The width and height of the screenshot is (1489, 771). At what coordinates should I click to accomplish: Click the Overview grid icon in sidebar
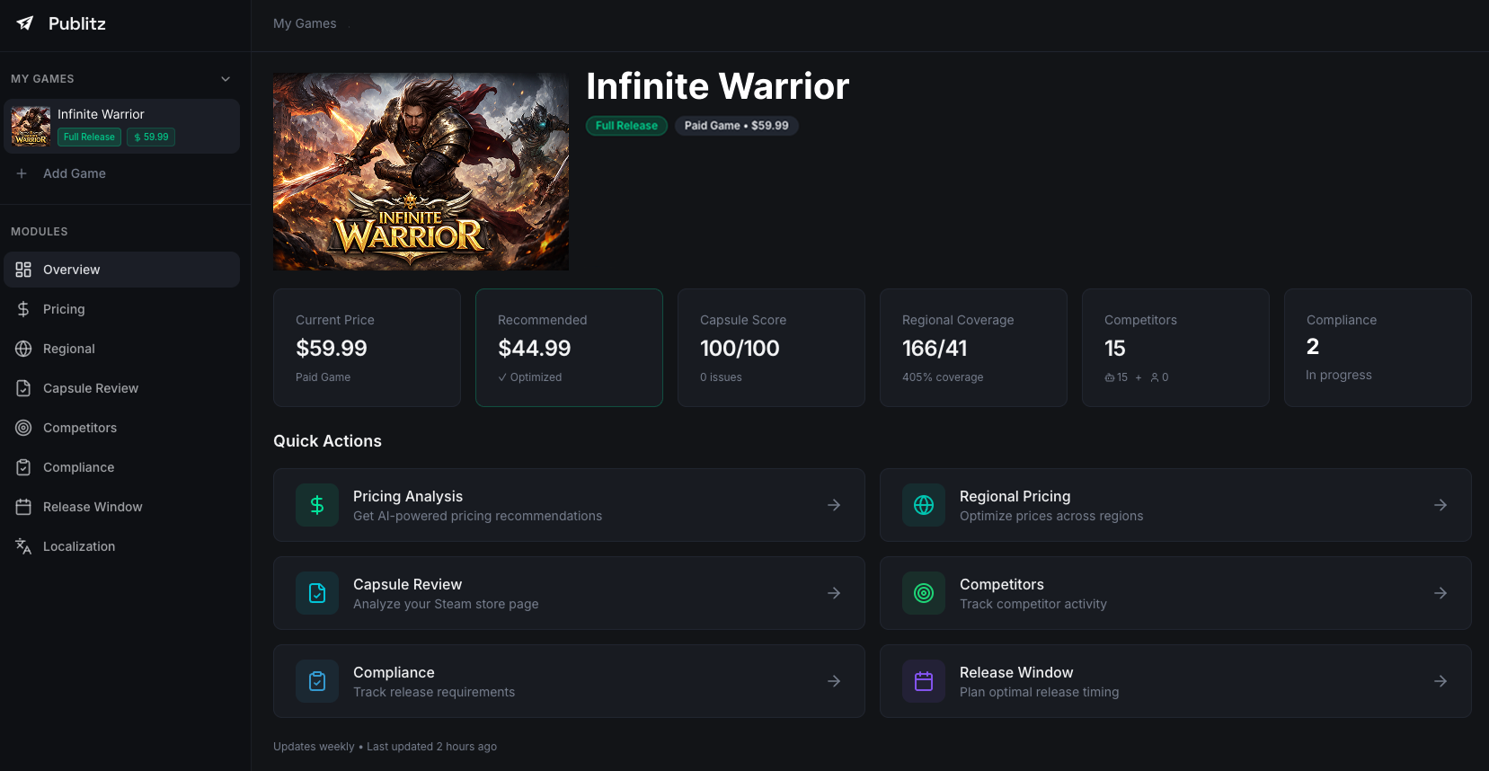pyautogui.click(x=23, y=270)
